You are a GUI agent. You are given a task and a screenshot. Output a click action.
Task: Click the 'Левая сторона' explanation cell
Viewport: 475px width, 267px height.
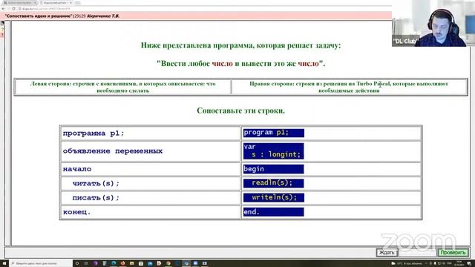tap(122, 87)
